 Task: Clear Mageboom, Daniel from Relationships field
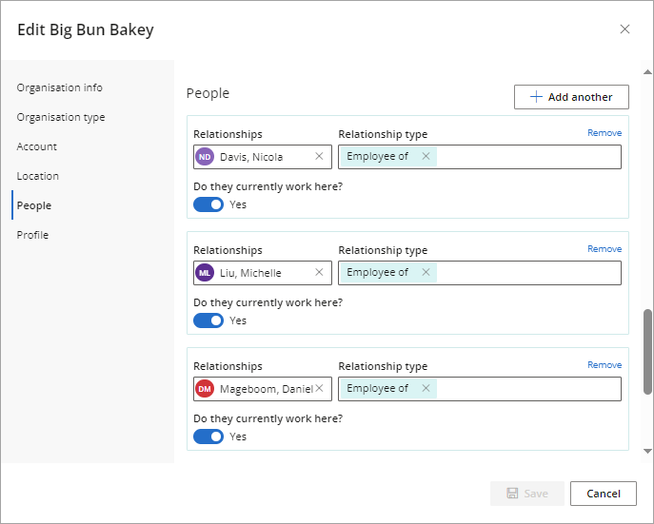pos(319,388)
